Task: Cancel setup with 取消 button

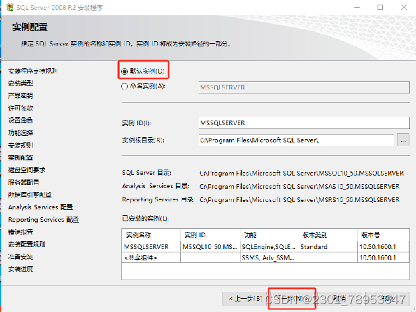Action: click(339, 299)
